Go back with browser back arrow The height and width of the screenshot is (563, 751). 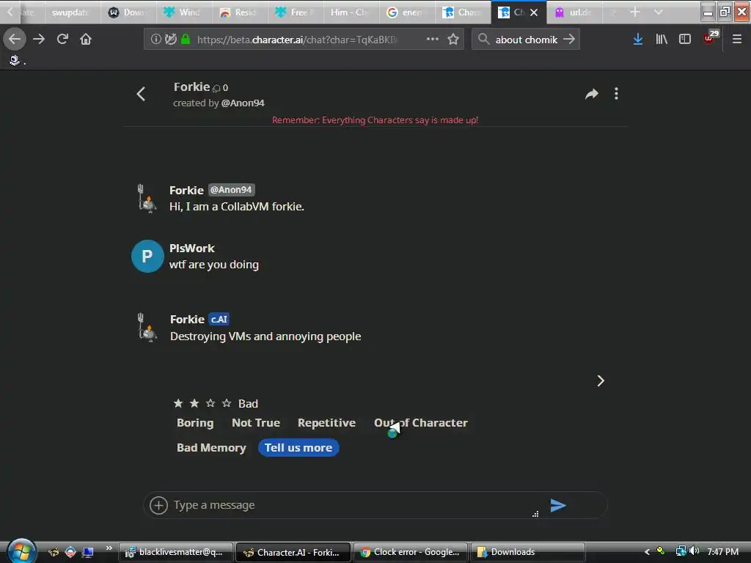tap(15, 39)
